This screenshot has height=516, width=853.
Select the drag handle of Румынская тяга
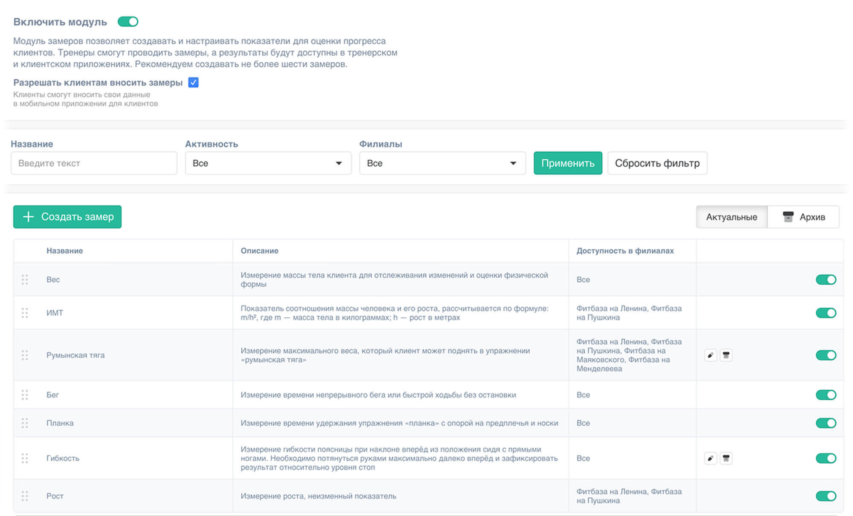click(25, 355)
